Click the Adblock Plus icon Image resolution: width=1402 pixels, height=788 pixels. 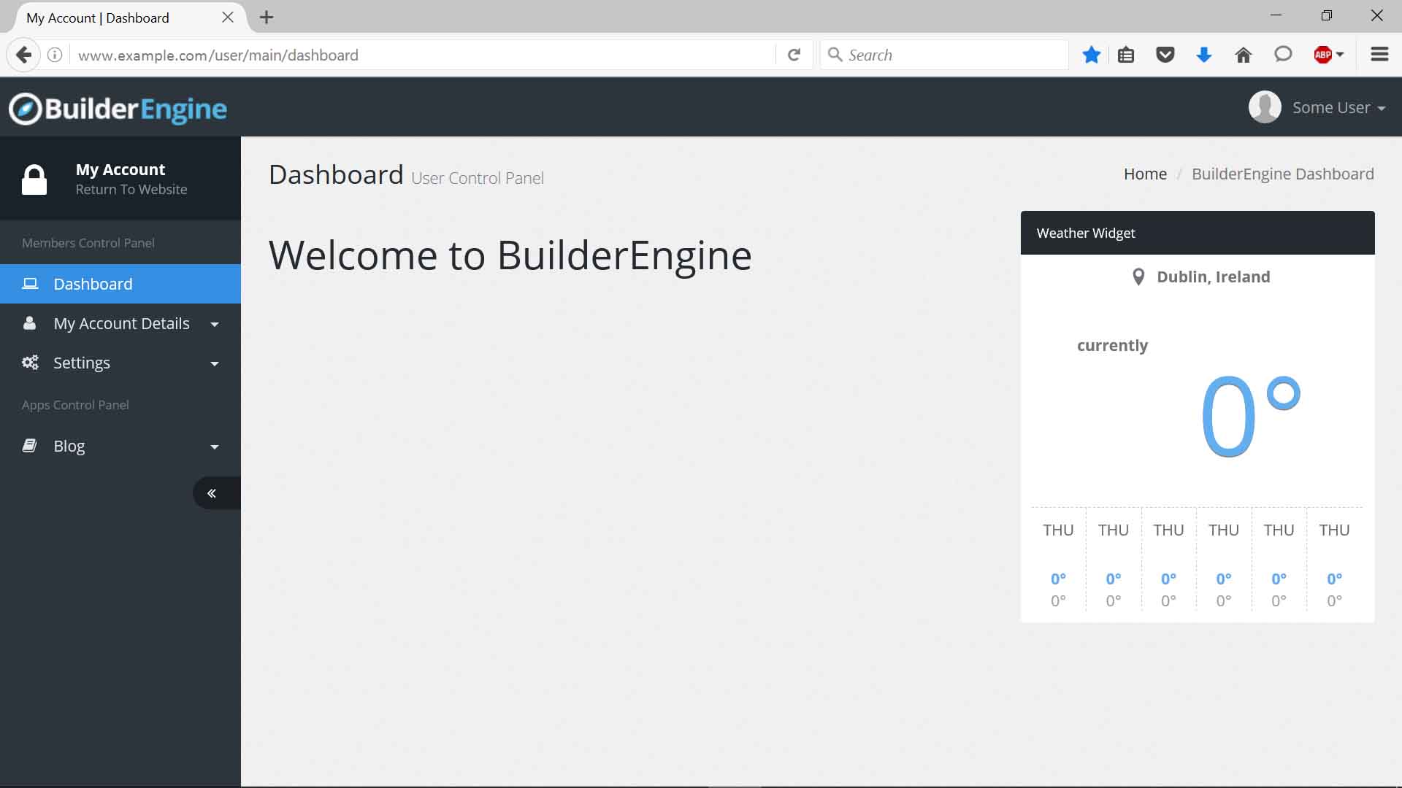point(1322,55)
